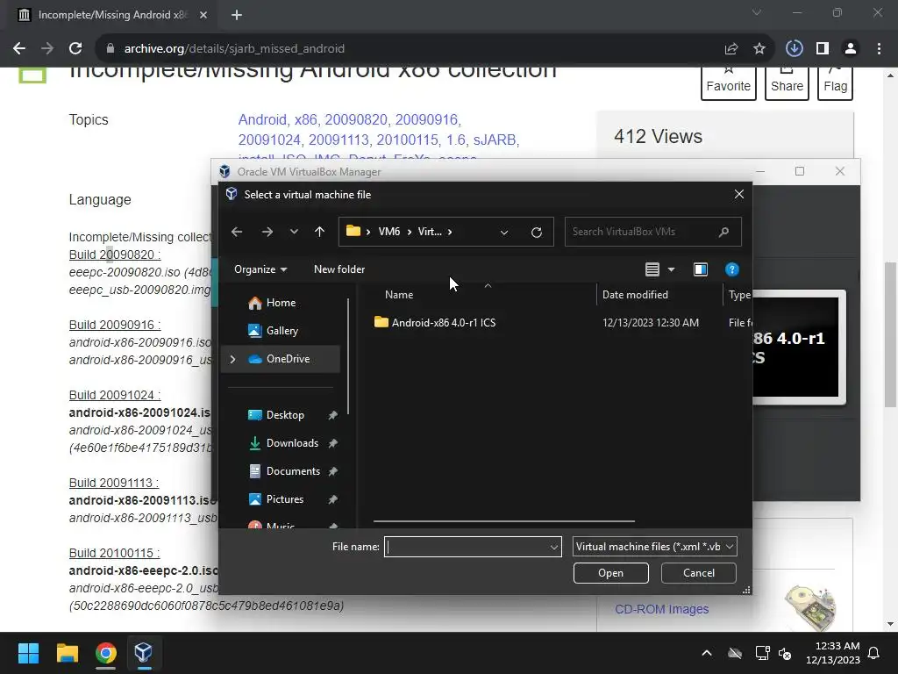Unpin Pictures using its pin icon
The image size is (898, 674).
coord(332,499)
